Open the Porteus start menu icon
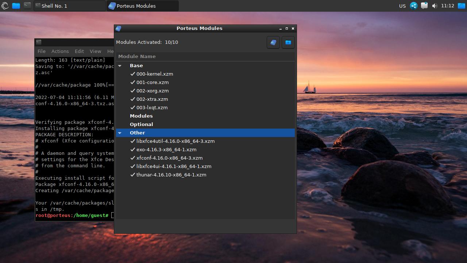Viewport: 467px width, 263px height. 5,6
